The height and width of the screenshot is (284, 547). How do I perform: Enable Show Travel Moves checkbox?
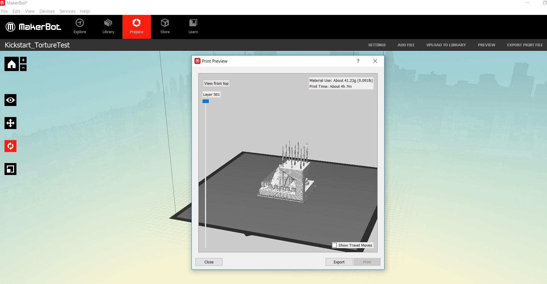[x=335, y=245]
